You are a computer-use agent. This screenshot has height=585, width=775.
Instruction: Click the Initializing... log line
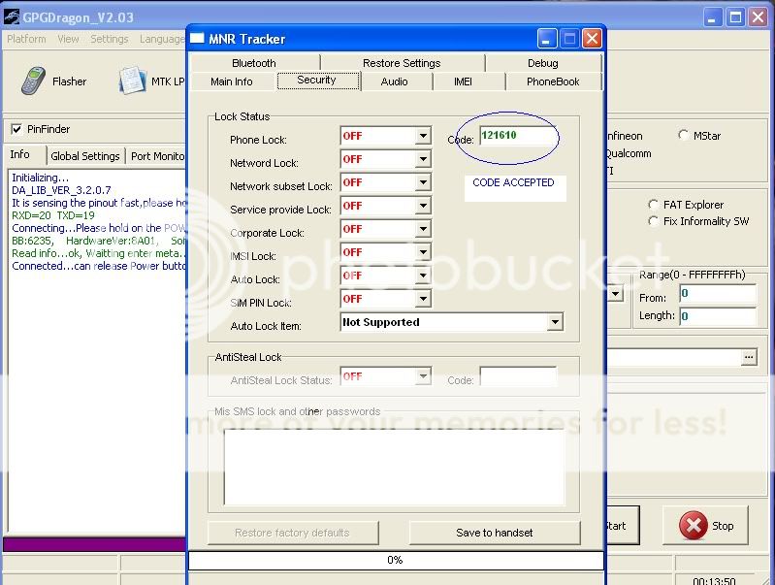point(41,178)
